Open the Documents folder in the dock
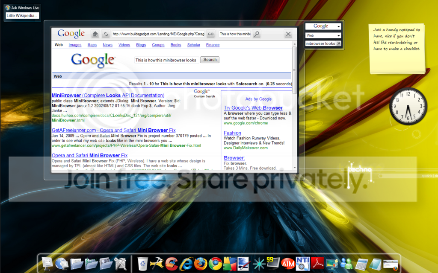This screenshot has width=438, height=273. 77,264
